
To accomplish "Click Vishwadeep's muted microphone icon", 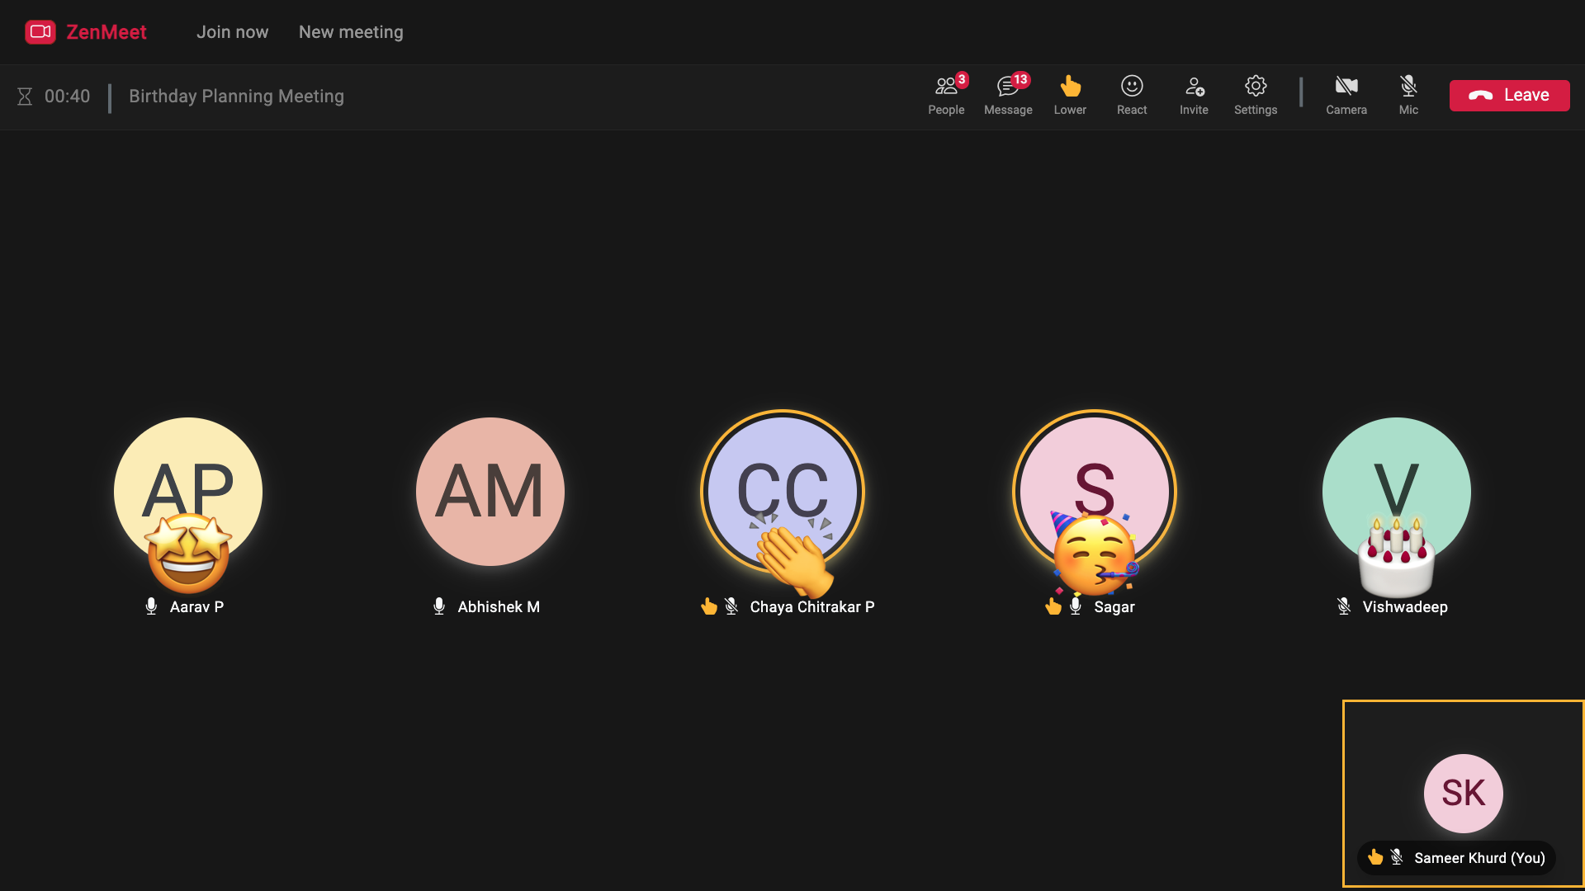I will tap(1344, 606).
